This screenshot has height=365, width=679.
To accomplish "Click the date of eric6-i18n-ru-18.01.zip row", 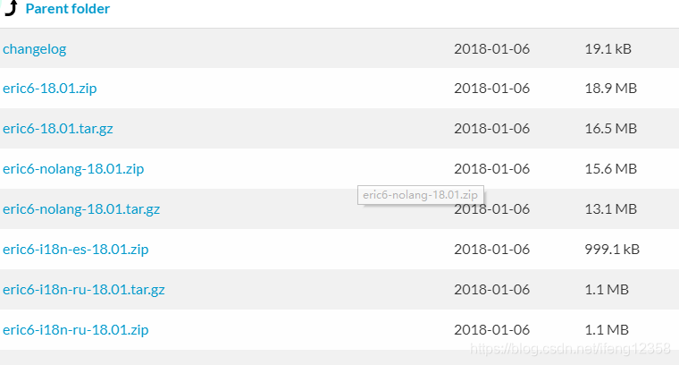I will pos(492,330).
